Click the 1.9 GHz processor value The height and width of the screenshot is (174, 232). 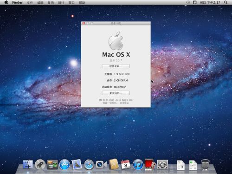tap(122, 74)
